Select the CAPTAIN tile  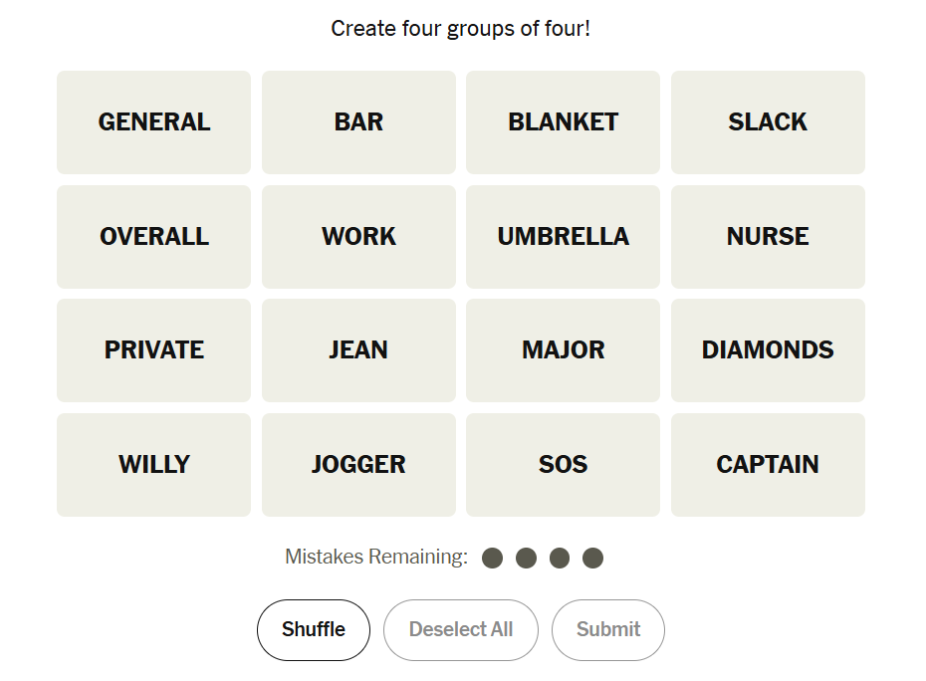point(768,465)
